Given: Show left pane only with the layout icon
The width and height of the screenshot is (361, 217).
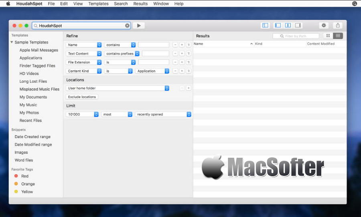Looking at the screenshot, I should tap(278, 26).
